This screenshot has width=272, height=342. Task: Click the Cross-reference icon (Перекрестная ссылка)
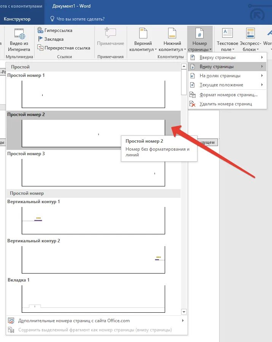(40, 47)
